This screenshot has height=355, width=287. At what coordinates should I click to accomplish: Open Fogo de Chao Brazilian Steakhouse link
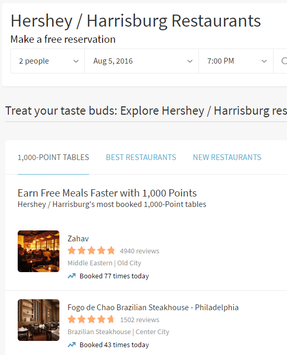153,308
